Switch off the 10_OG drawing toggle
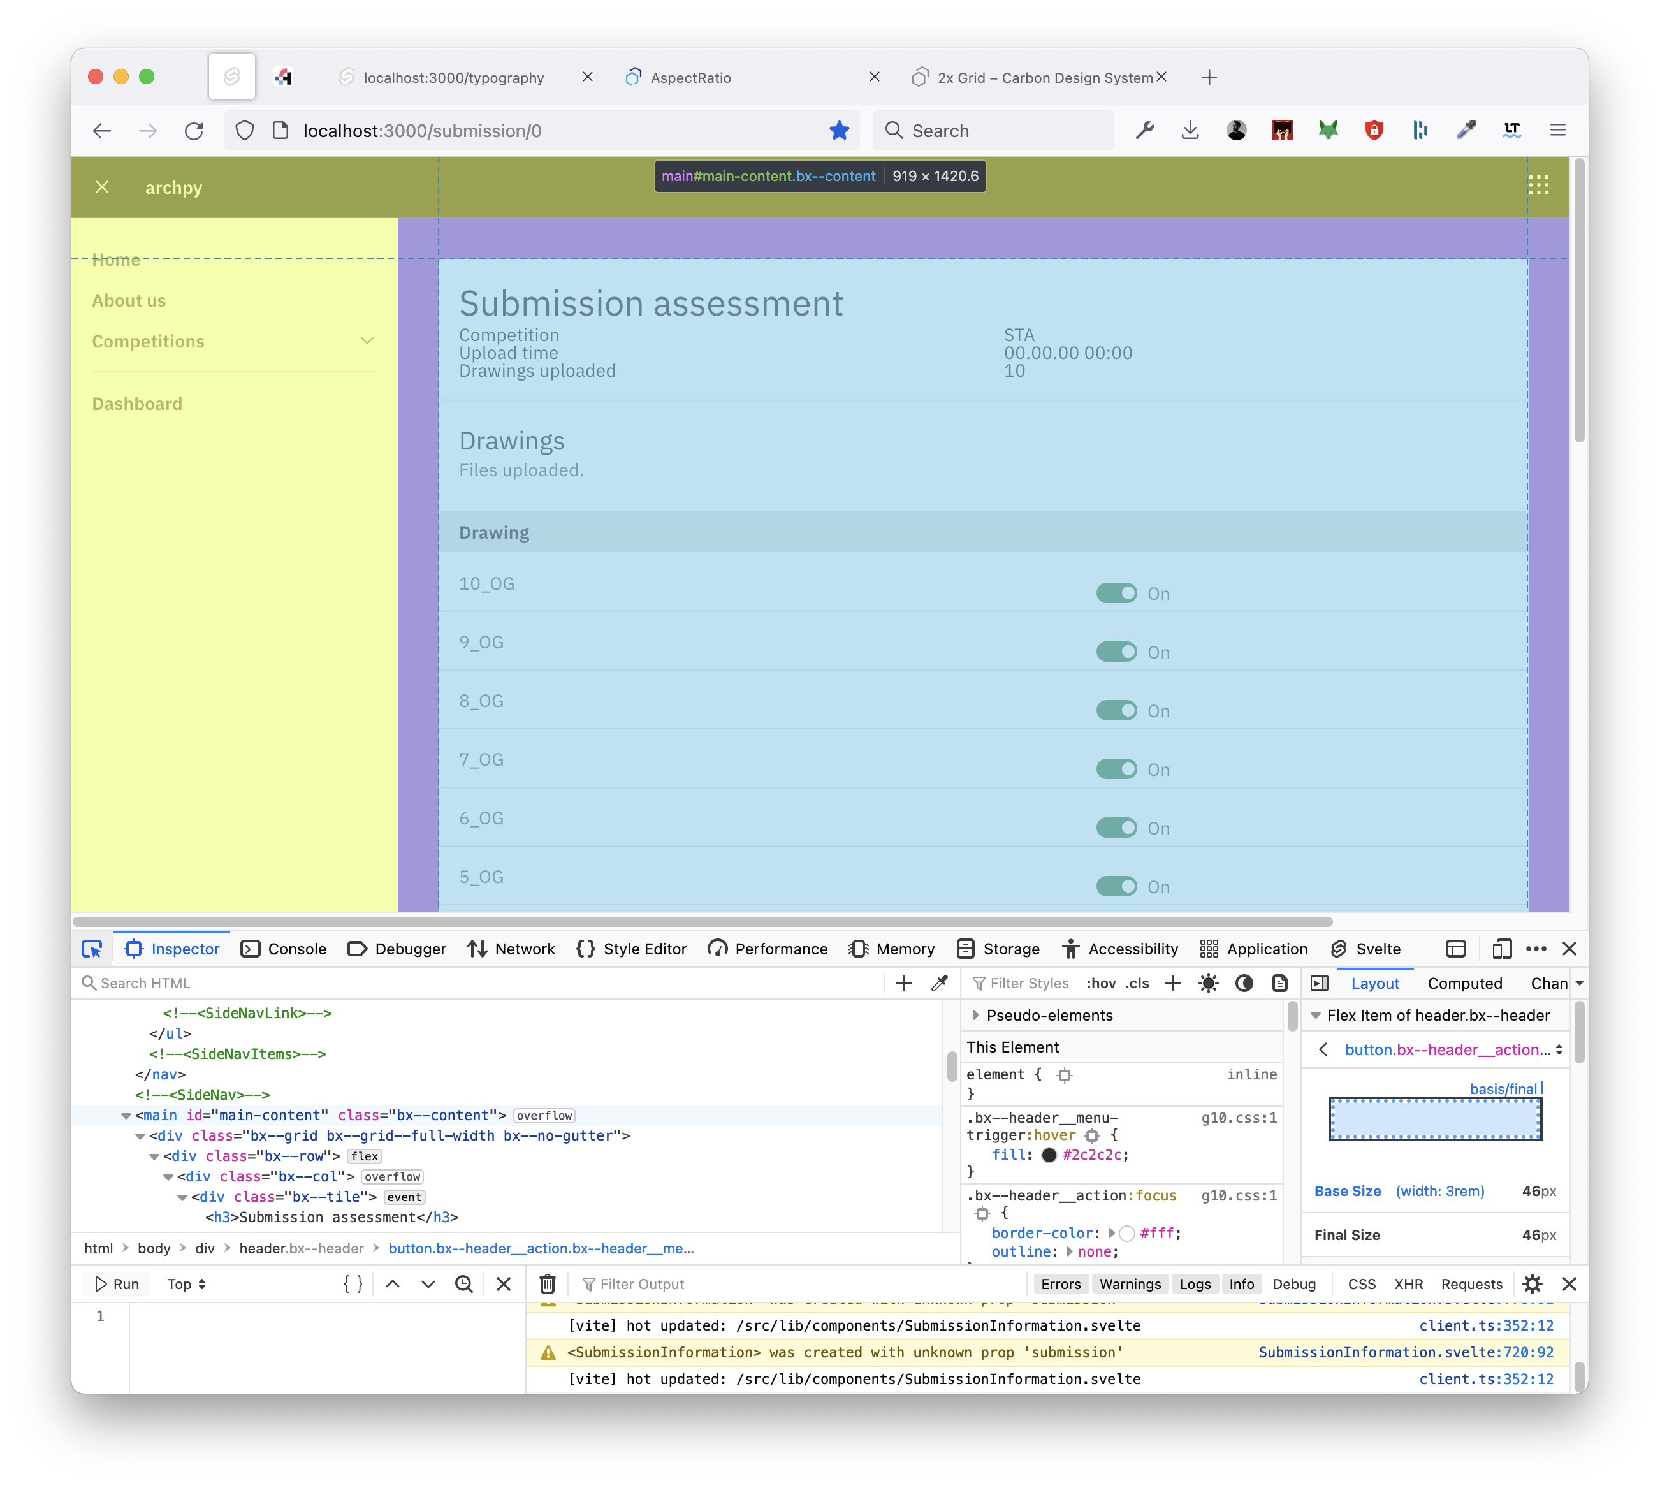1660x1488 pixels. coord(1118,593)
